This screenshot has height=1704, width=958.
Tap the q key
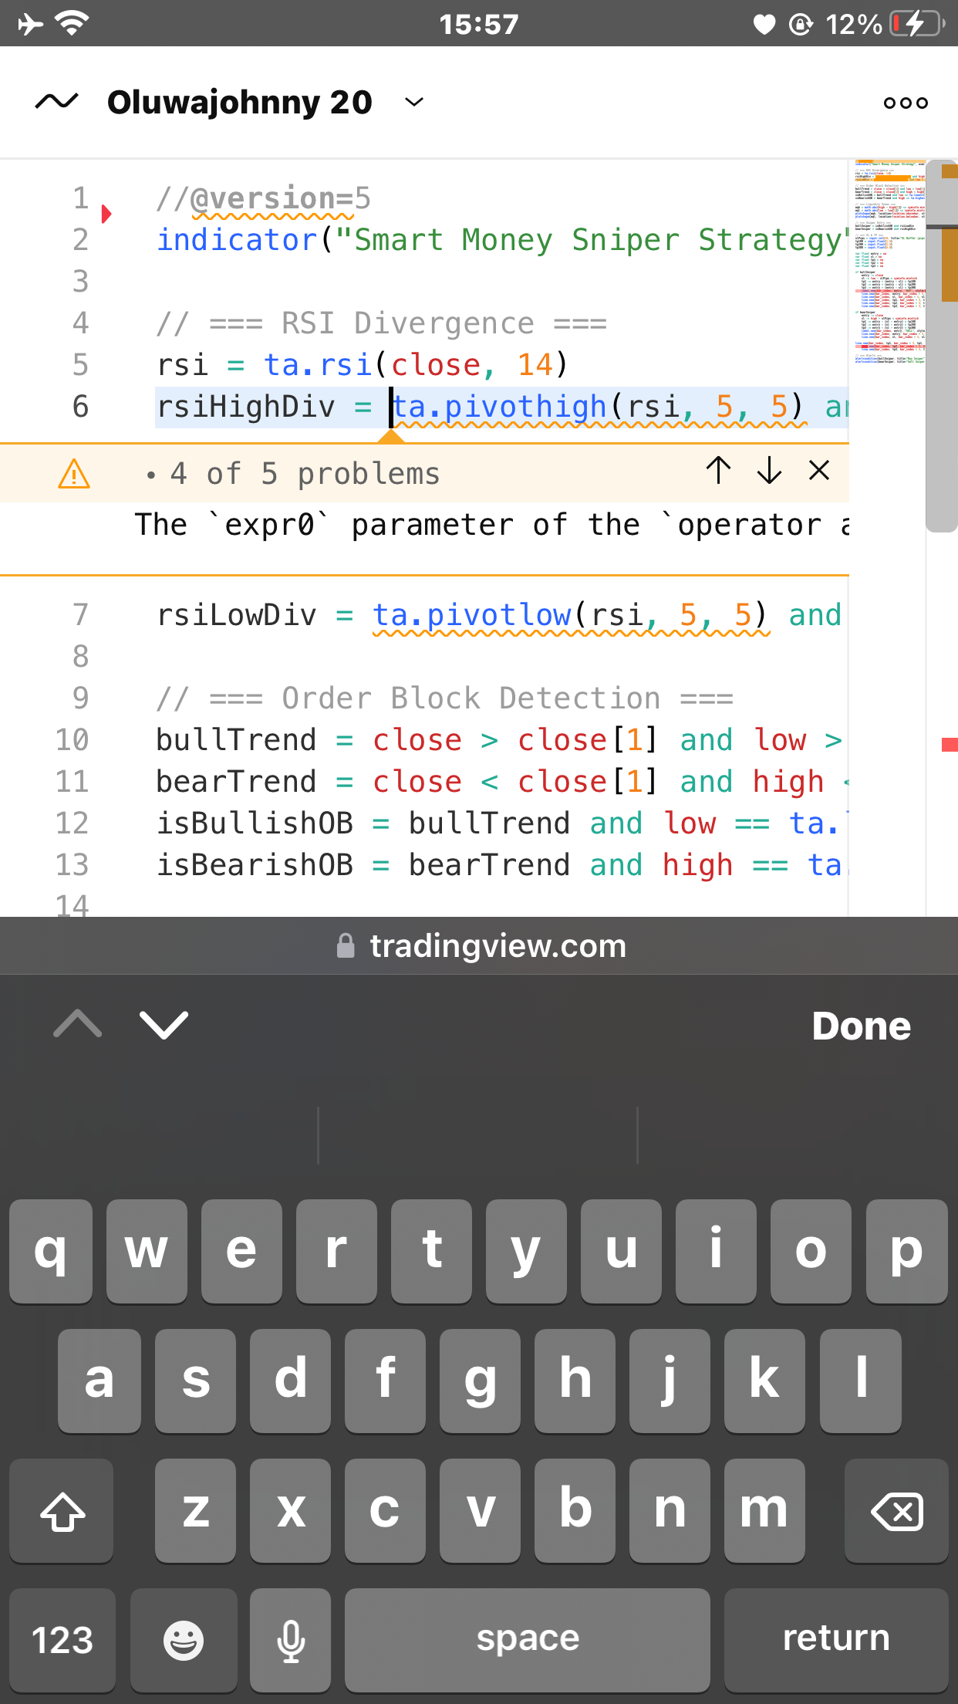pos(51,1251)
